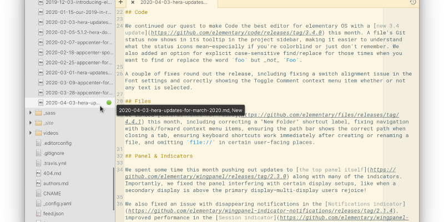The image size is (444, 222).
Task: Expand the _site folder arrow
Action: coord(31,123)
